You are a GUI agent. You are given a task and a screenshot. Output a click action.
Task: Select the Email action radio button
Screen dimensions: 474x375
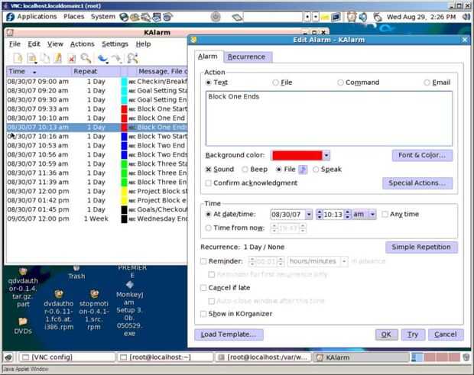coord(427,82)
